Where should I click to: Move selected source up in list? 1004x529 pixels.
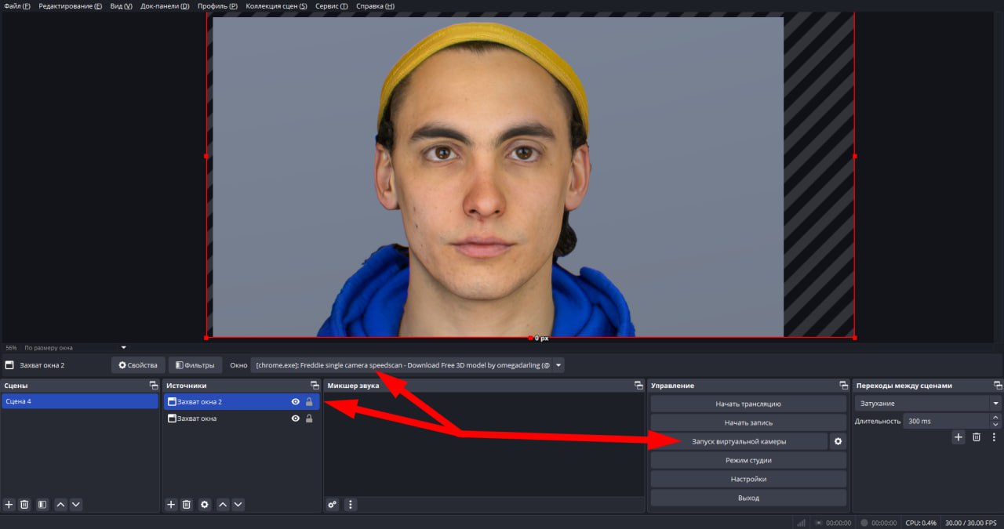pyautogui.click(x=223, y=505)
